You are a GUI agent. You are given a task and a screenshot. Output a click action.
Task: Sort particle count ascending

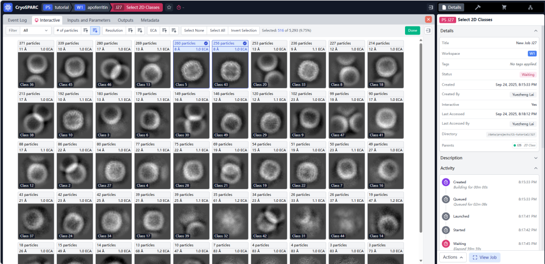[x=86, y=31]
